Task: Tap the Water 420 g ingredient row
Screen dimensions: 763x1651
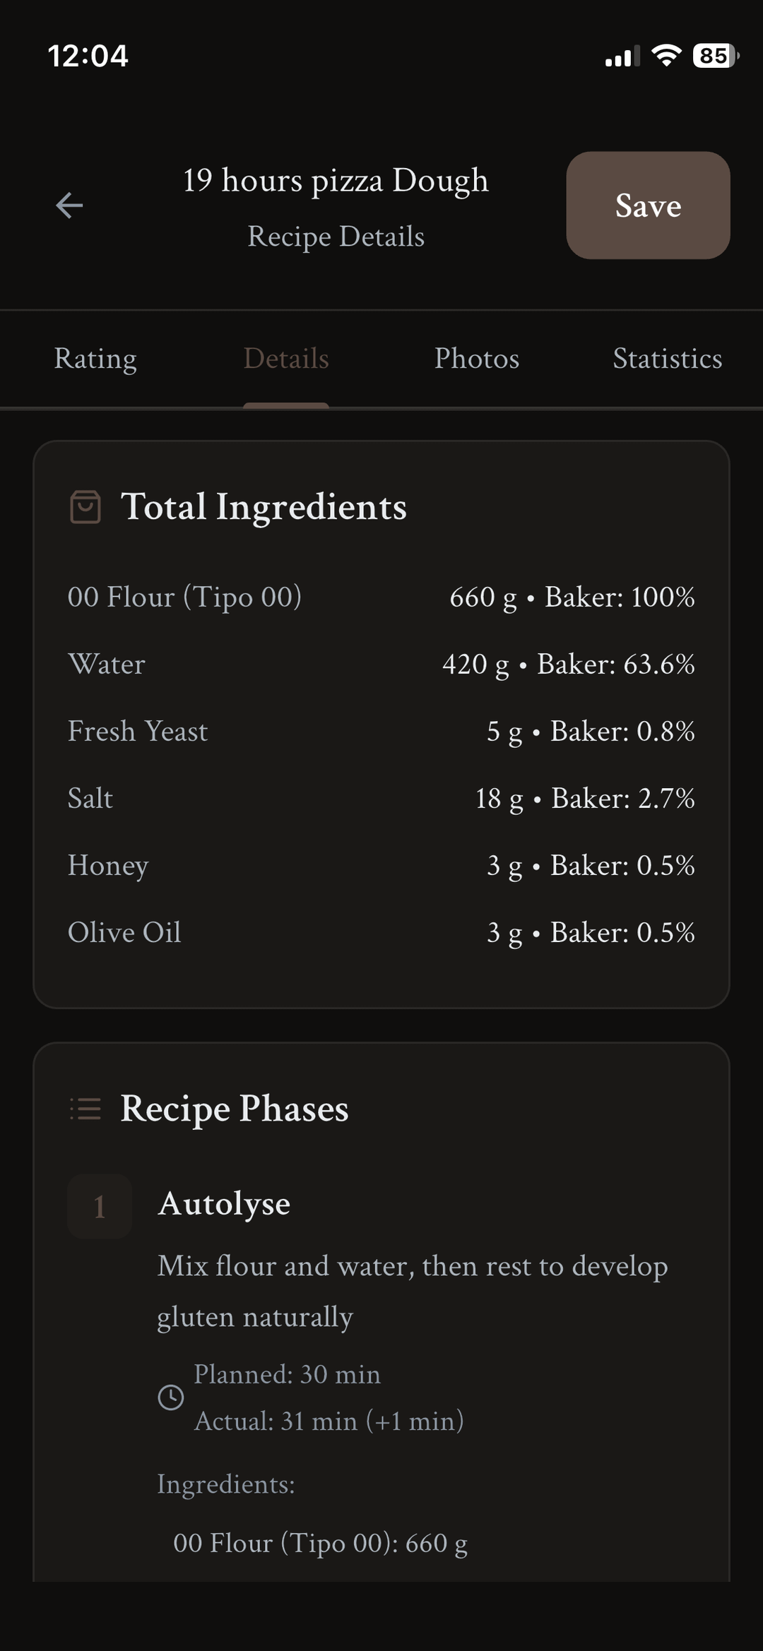Action: (381, 664)
